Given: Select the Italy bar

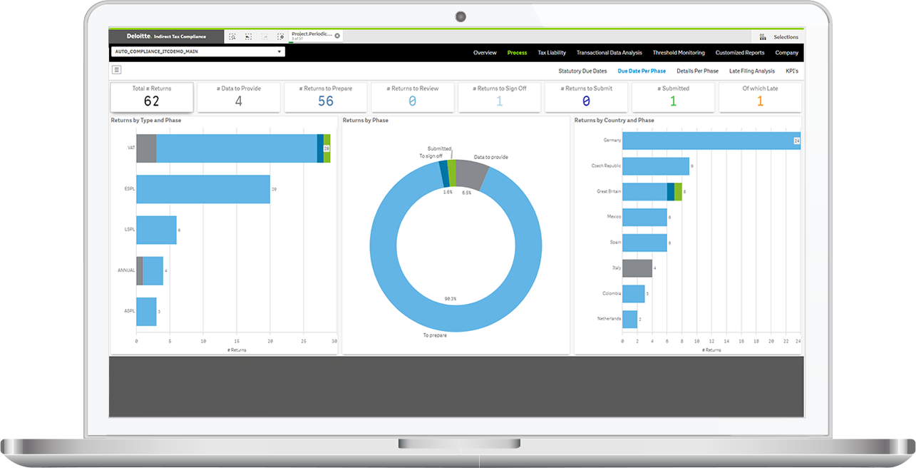Looking at the screenshot, I should pos(637,268).
